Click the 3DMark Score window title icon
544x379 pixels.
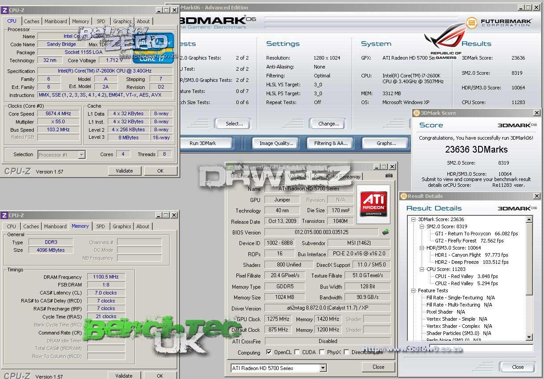click(x=416, y=113)
